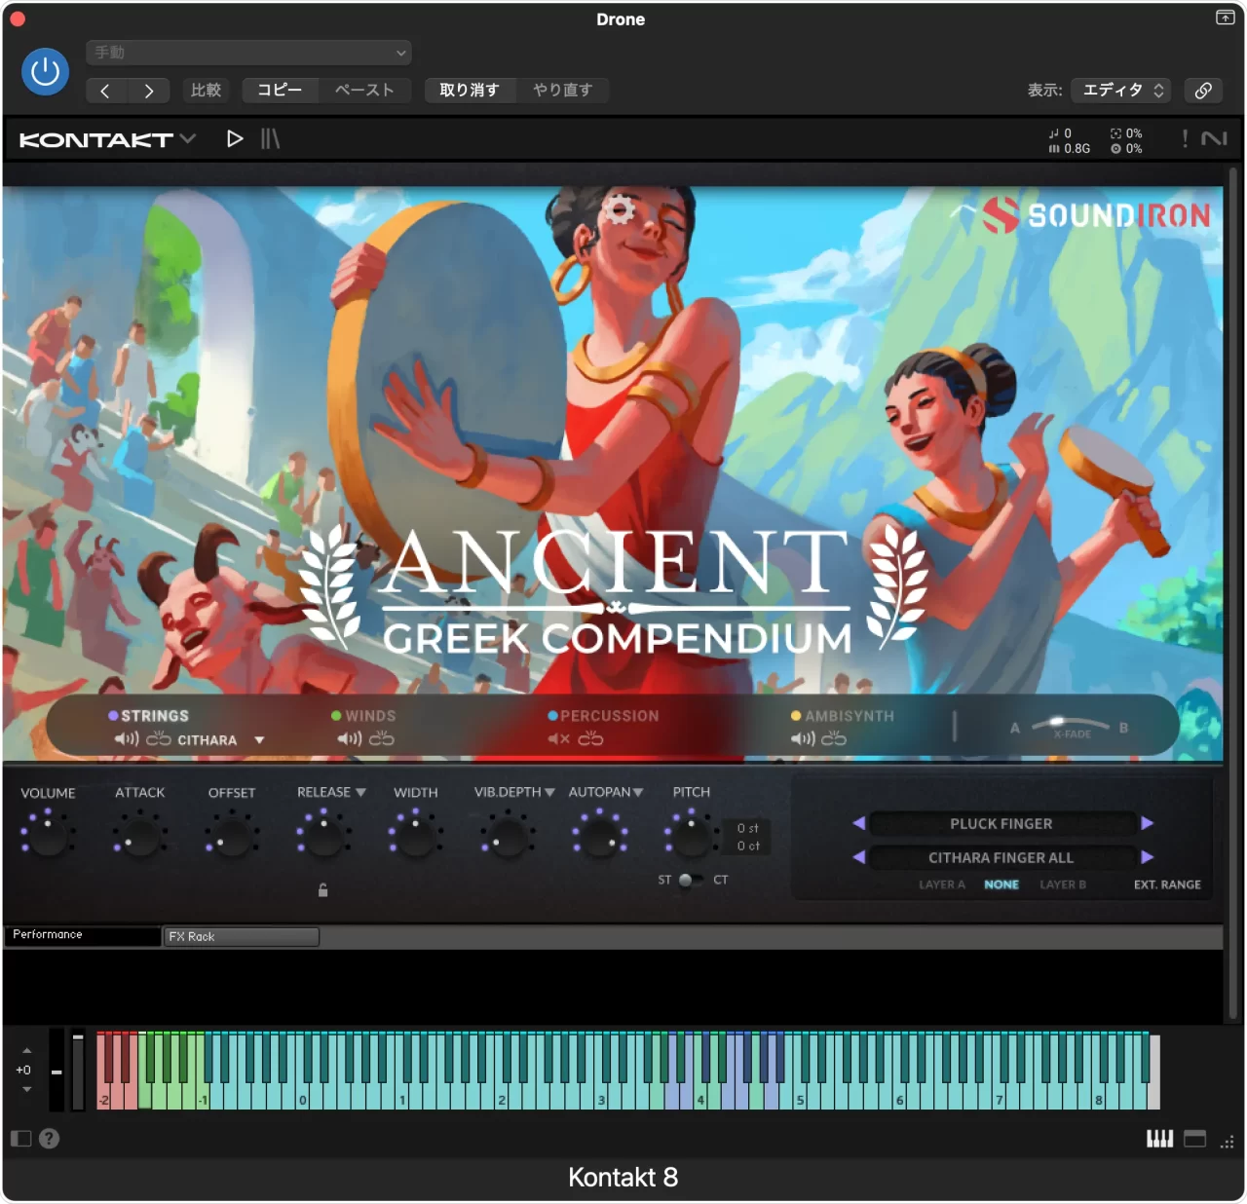
Task: Open the エディタ view dropdown
Action: [x=1121, y=90]
